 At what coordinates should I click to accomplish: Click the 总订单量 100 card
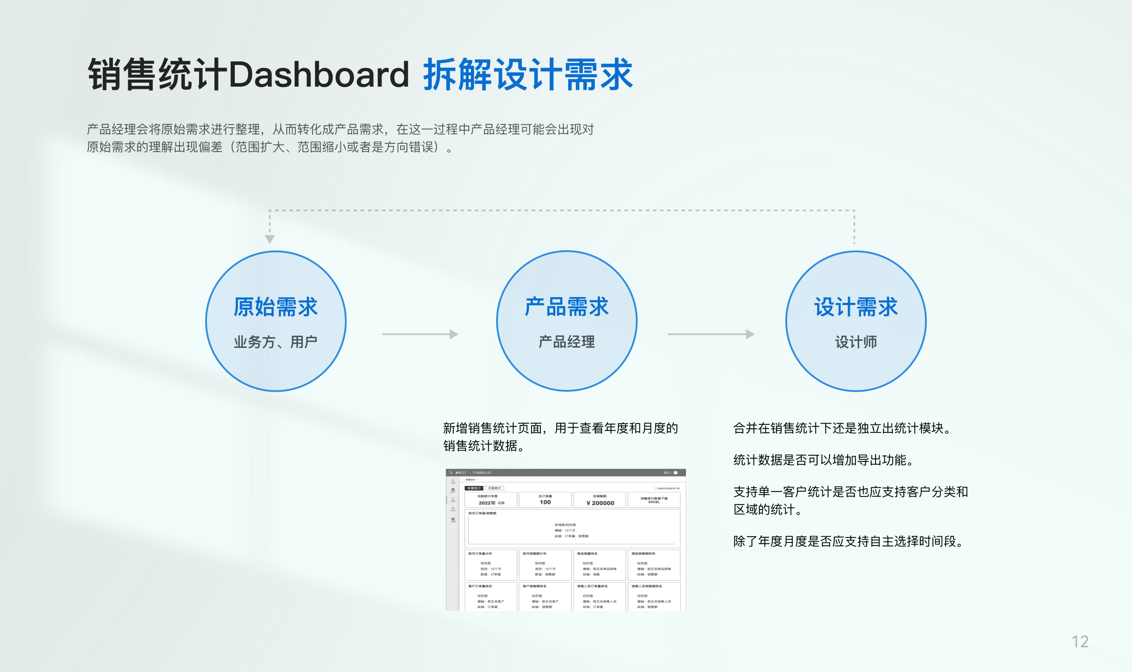pos(545,500)
